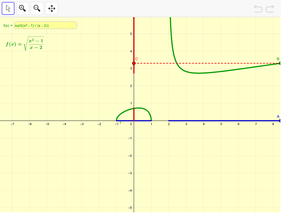Undo the last action
The width and height of the screenshot is (281, 213).
pyautogui.click(x=258, y=9)
